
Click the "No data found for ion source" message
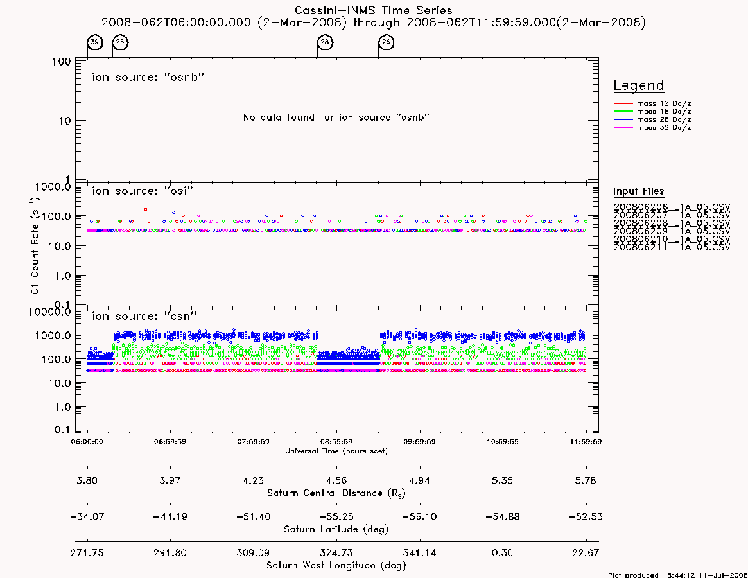coord(336,117)
